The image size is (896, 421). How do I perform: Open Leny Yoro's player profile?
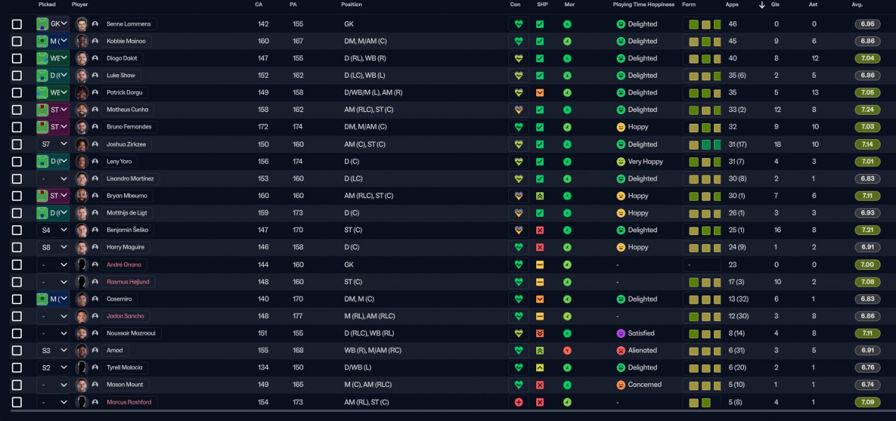tap(118, 162)
